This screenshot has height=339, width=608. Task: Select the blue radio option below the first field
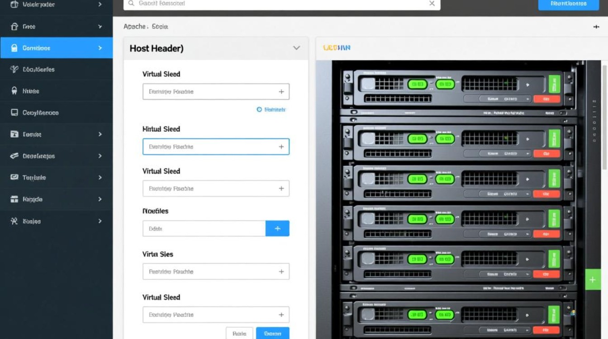259,109
